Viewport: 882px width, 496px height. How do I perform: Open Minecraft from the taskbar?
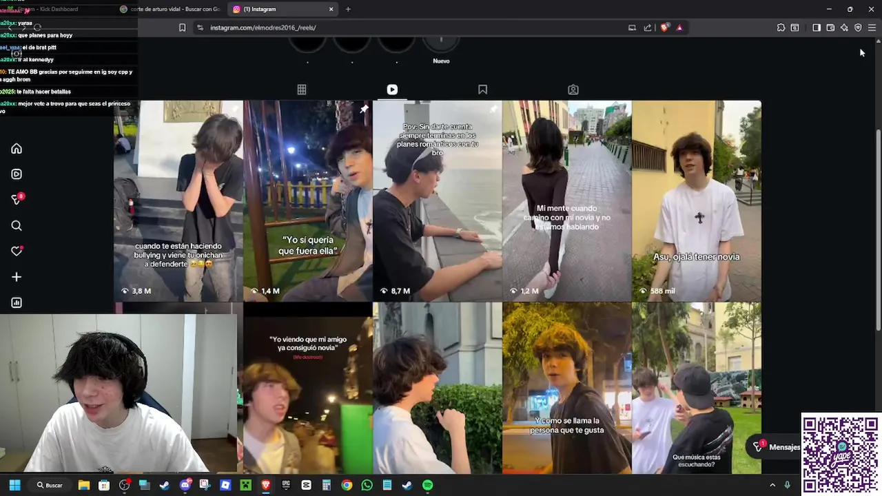tap(246, 485)
